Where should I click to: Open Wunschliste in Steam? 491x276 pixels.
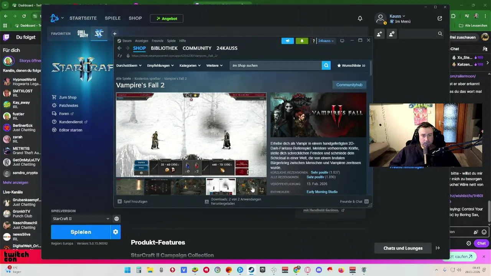(x=351, y=66)
